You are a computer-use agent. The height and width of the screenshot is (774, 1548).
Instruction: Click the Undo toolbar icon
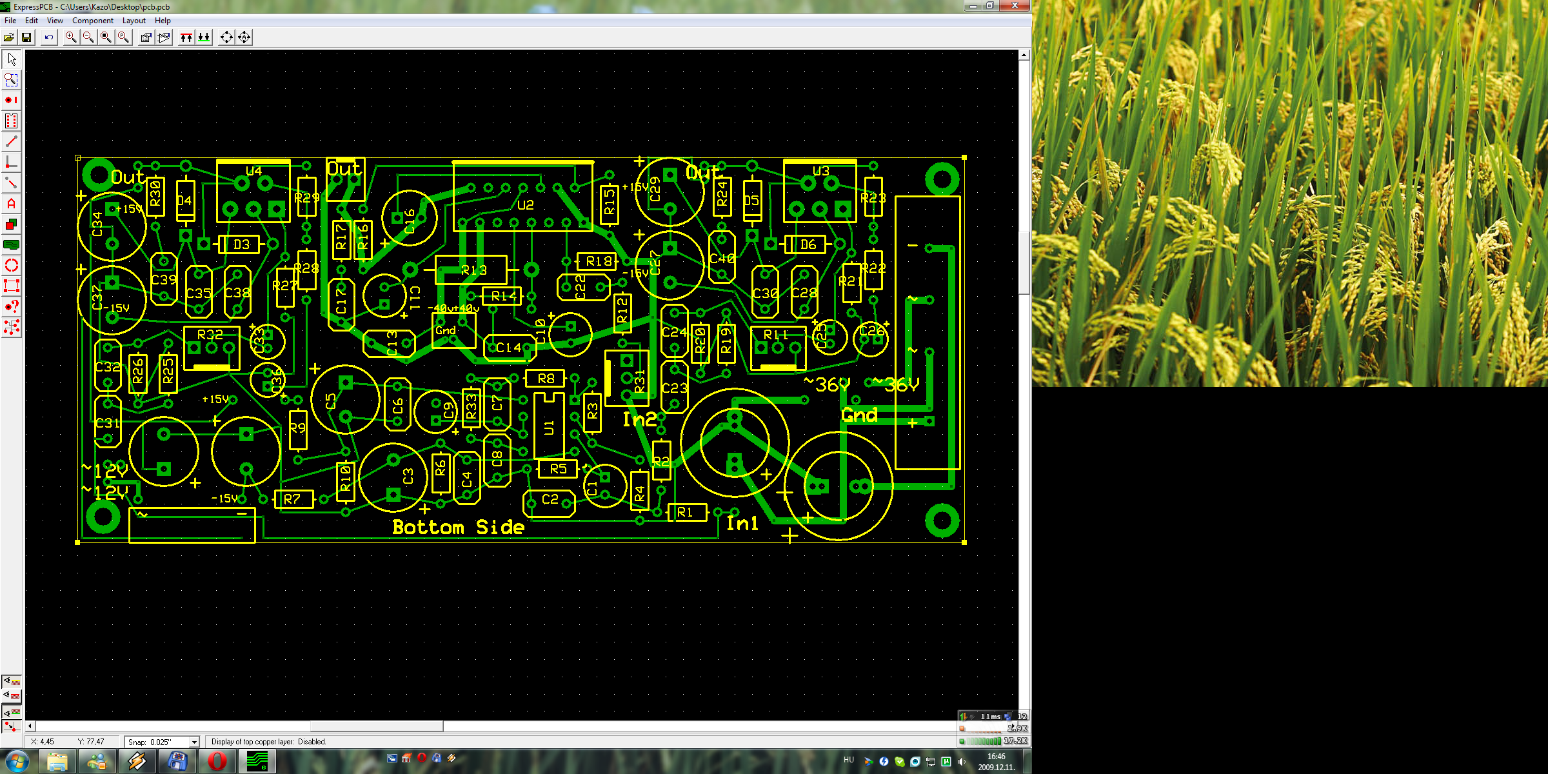coord(48,37)
